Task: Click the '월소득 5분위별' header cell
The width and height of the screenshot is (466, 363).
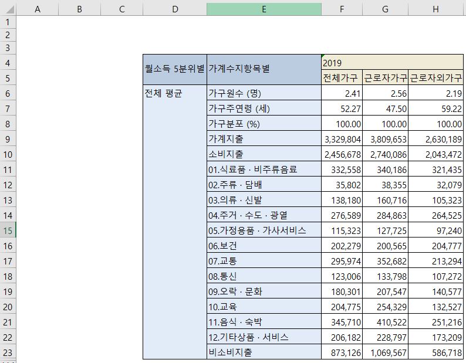Action: (x=175, y=70)
